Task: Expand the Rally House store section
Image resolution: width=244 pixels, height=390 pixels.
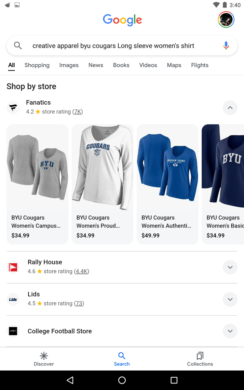Action: point(230,267)
